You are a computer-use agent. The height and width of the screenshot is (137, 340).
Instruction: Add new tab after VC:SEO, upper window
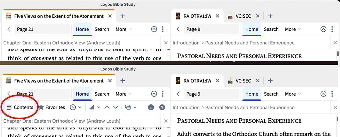click(x=270, y=16)
